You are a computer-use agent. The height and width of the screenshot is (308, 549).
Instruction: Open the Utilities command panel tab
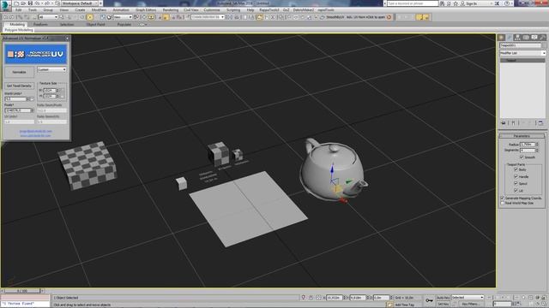(x=542, y=37)
